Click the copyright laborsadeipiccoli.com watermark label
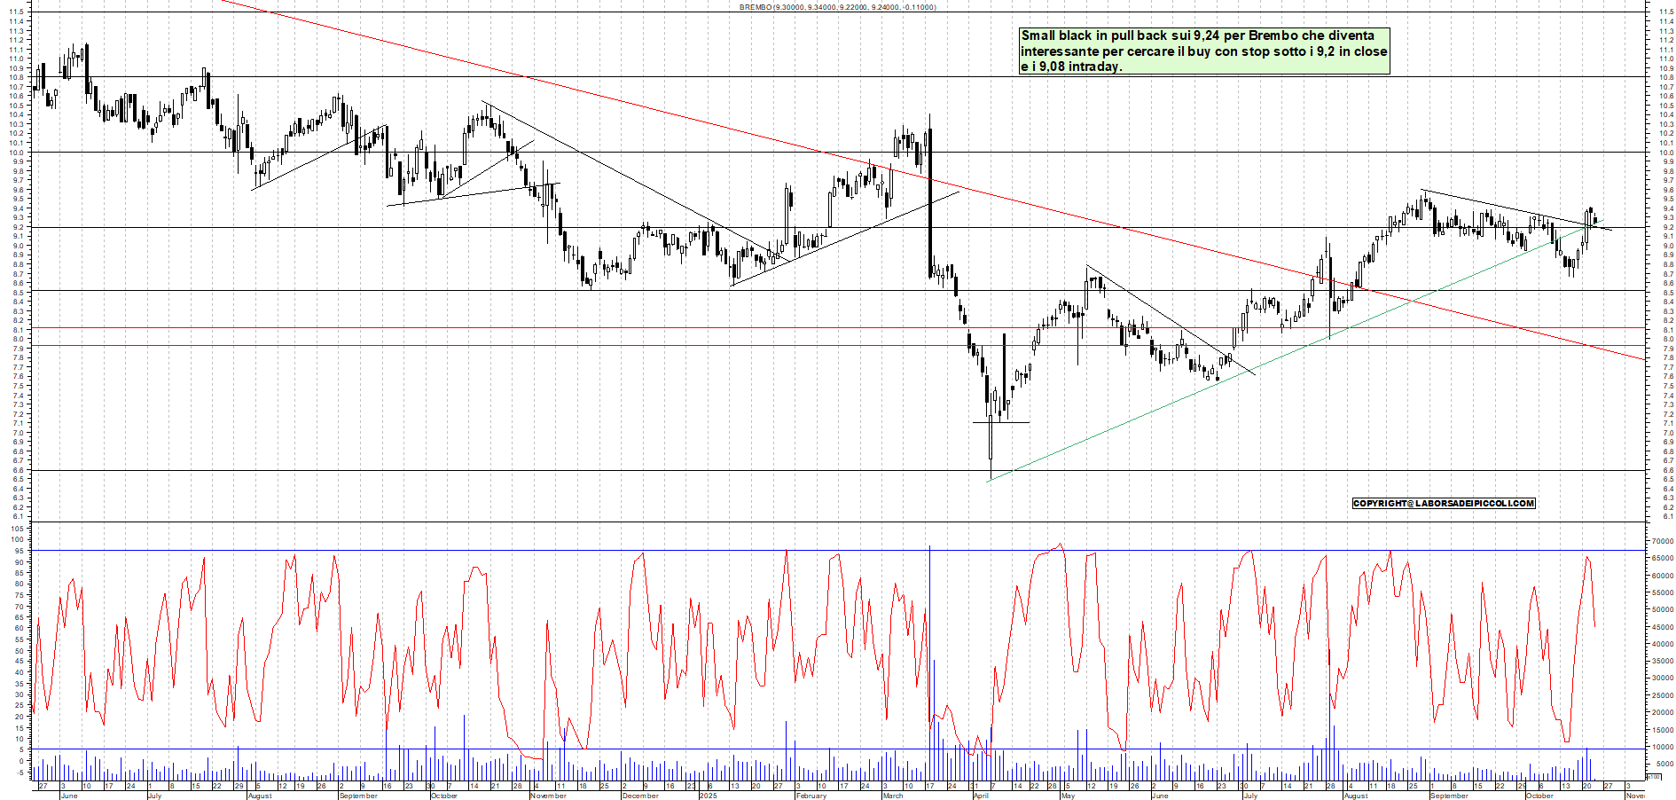Image resolution: width=1676 pixels, height=800 pixels. tap(1443, 503)
